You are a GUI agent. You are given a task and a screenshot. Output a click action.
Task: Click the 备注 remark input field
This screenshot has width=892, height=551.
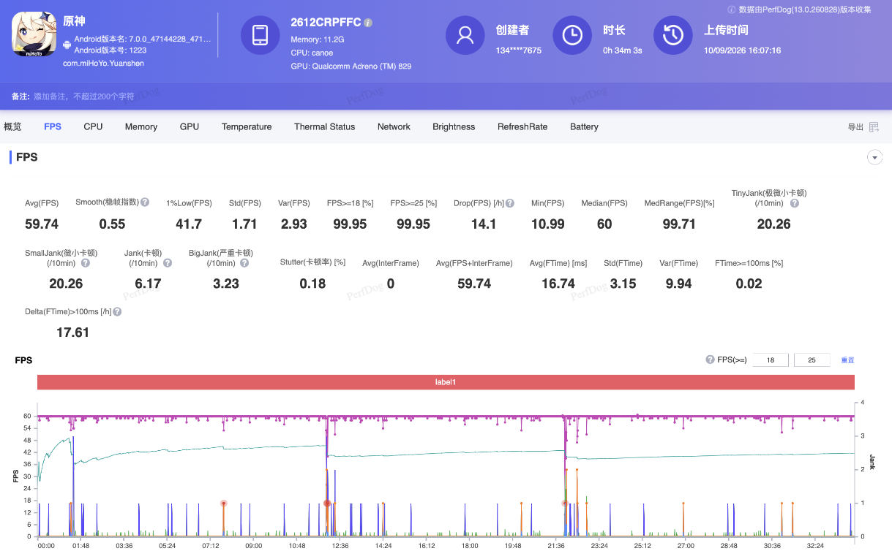84,96
